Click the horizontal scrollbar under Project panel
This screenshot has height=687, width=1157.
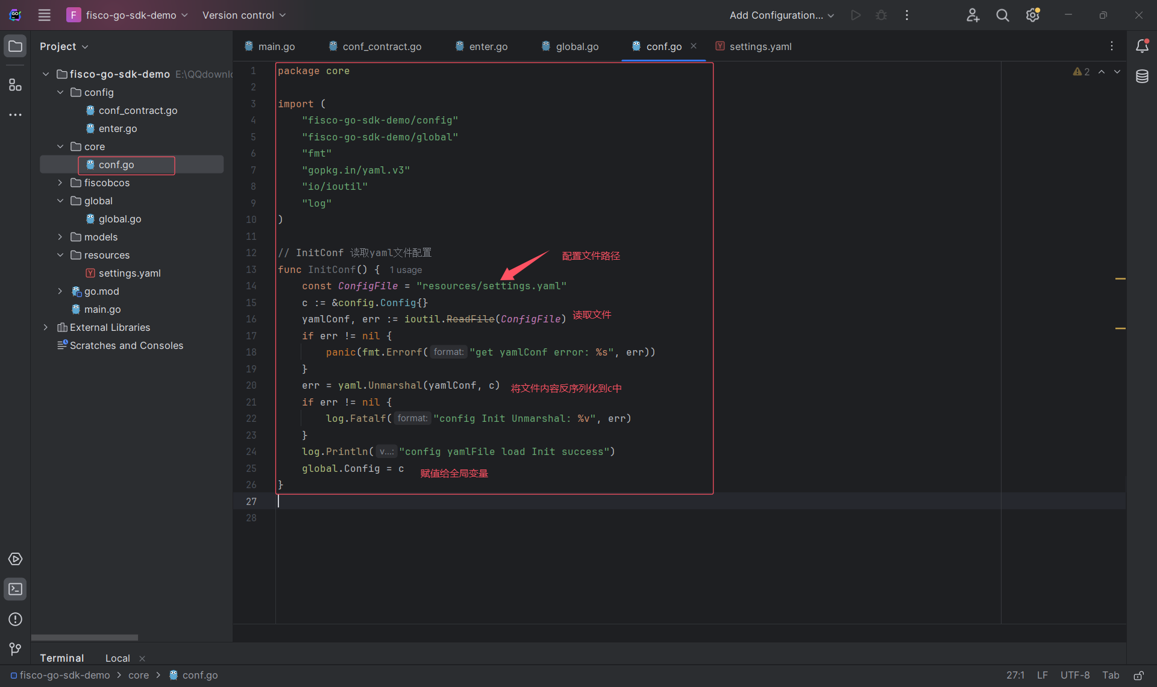click(x=84, y=637)
